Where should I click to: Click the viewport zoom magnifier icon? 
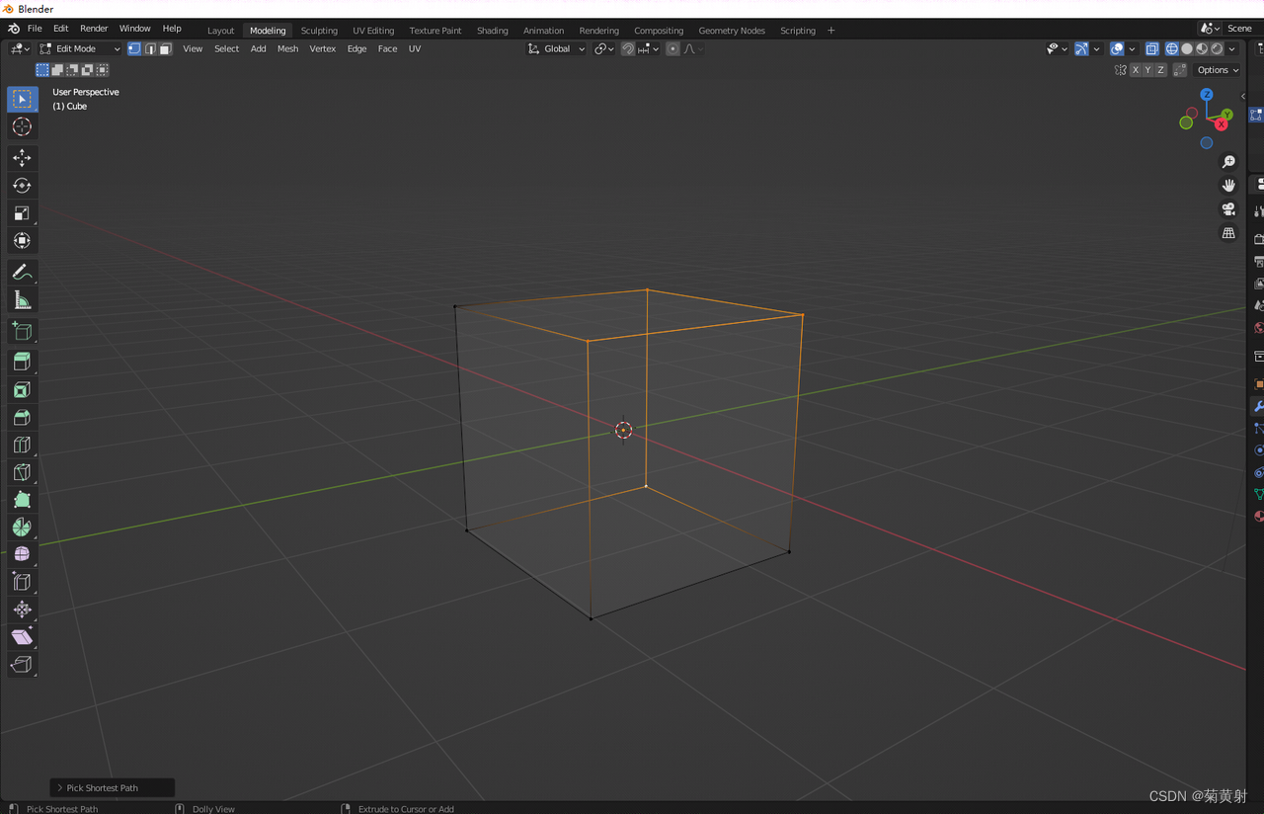1228,162
